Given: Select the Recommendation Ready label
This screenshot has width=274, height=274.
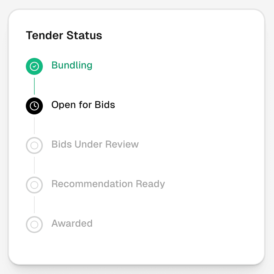Looking at the screenshot, I should (x=108, y=184).
